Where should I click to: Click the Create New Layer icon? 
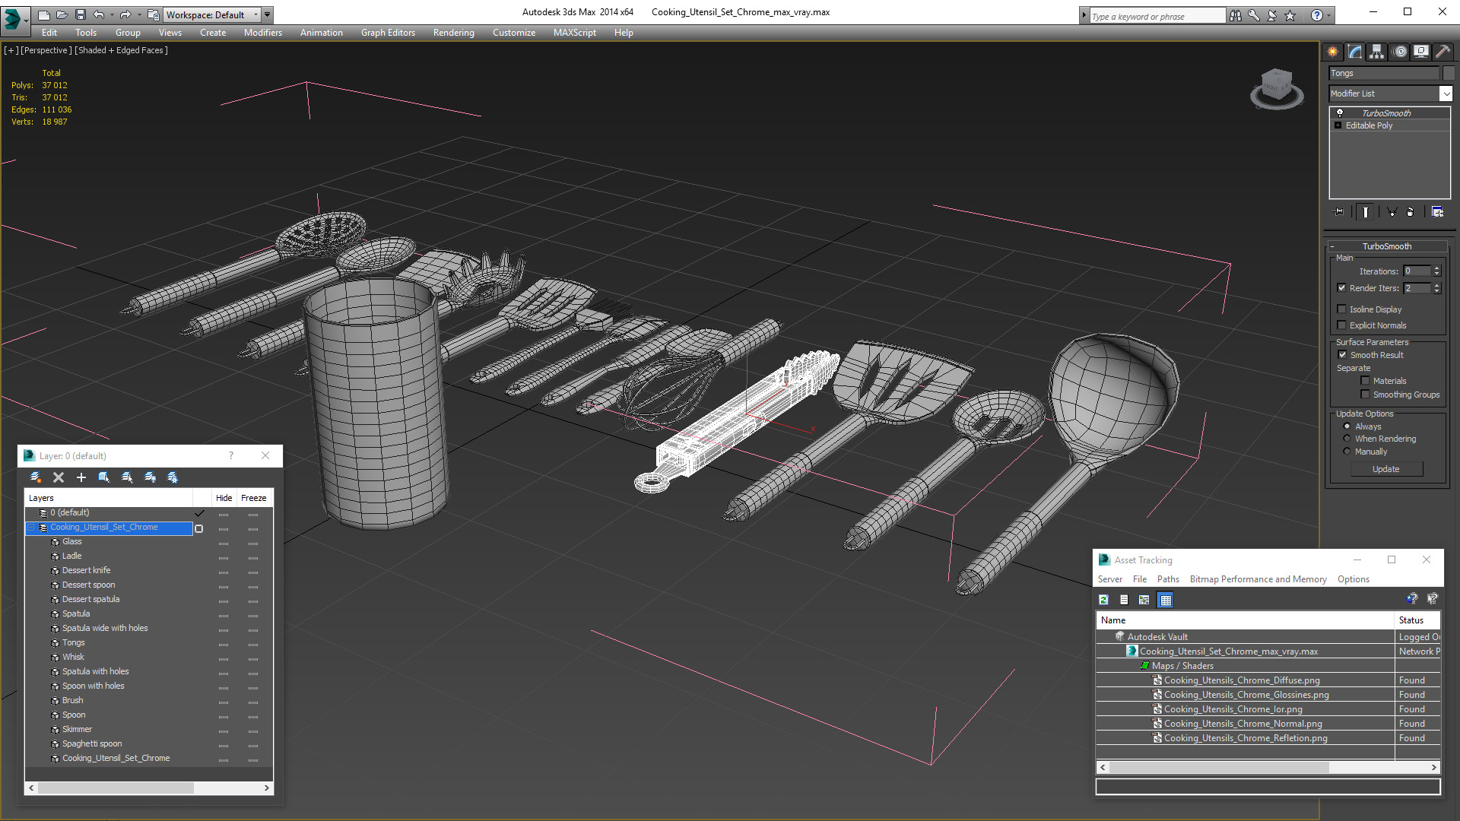click(36, 477)
